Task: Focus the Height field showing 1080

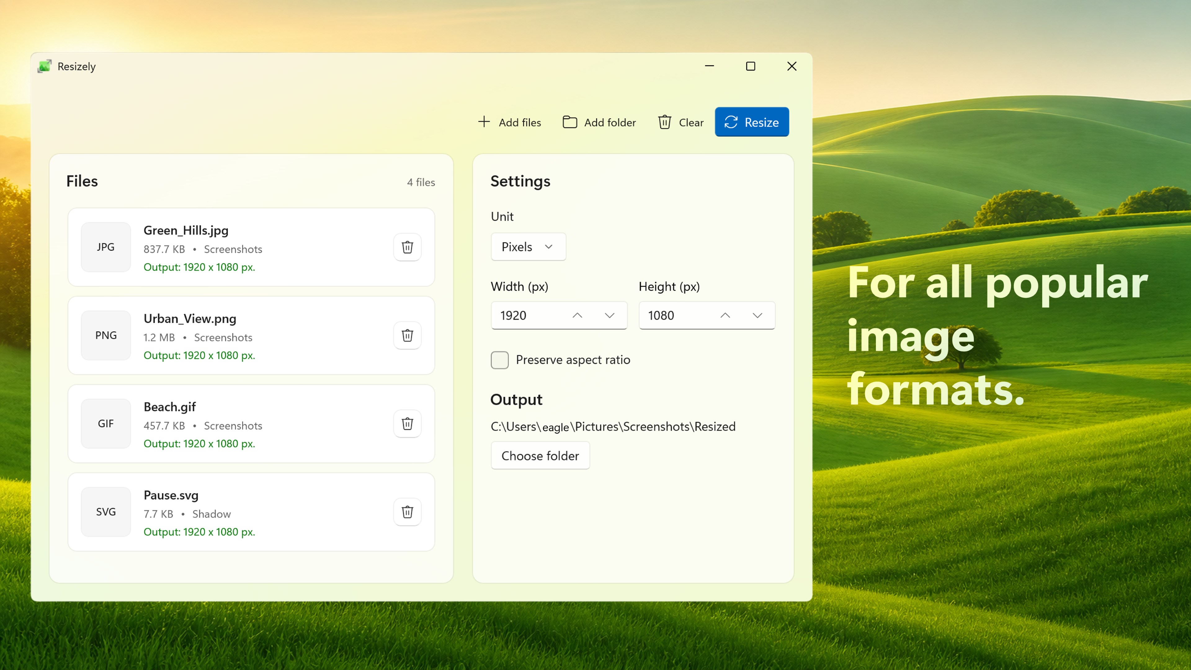Action: 707,315
